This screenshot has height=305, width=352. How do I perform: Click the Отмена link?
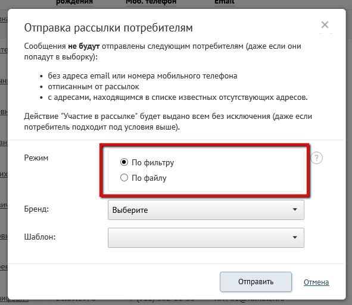(316, 282)
